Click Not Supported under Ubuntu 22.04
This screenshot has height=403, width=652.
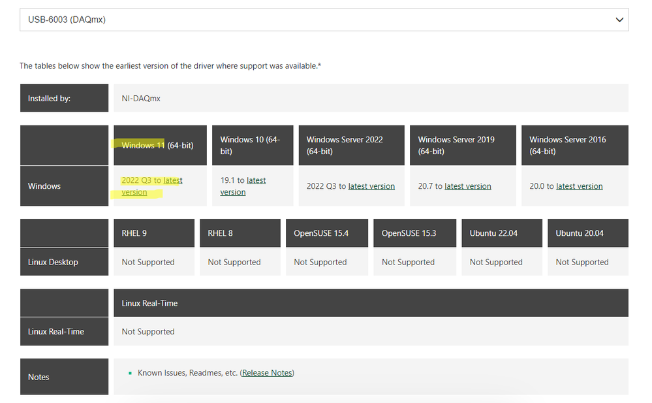tap(496, 262)
